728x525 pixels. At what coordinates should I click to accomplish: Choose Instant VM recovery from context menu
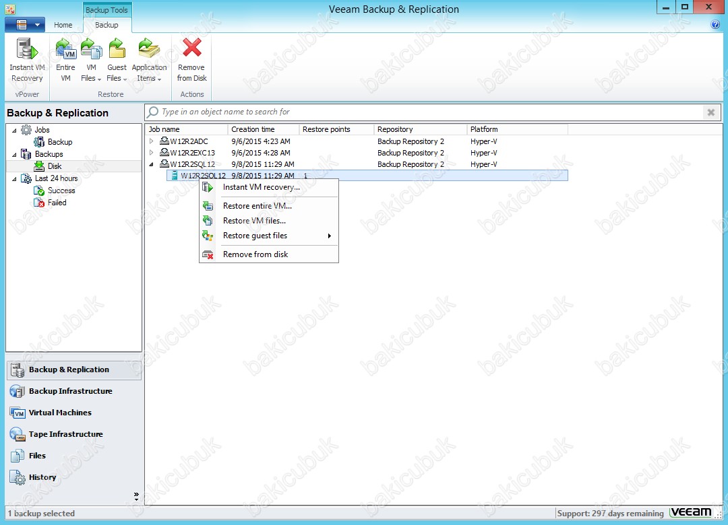pyautogui.click(x=269, y=187)
